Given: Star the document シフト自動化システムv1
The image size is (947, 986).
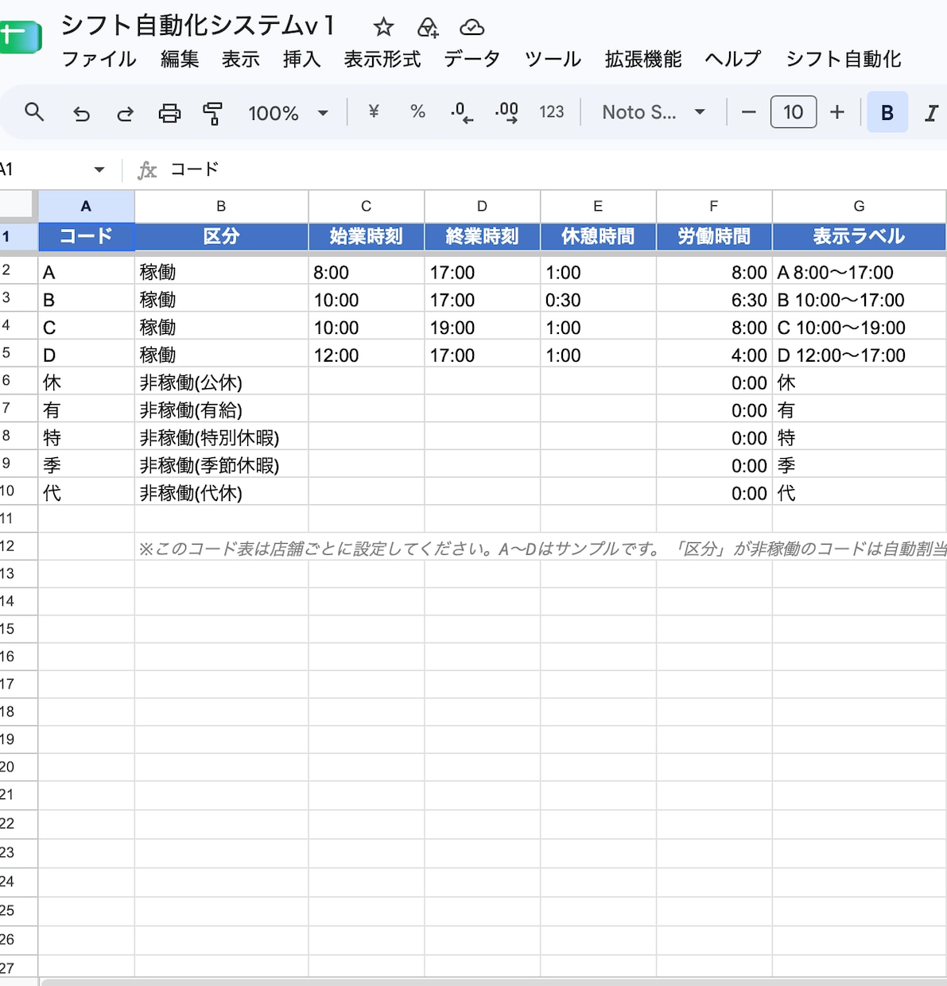Looking at the screenshot, I should pos(383,28).
